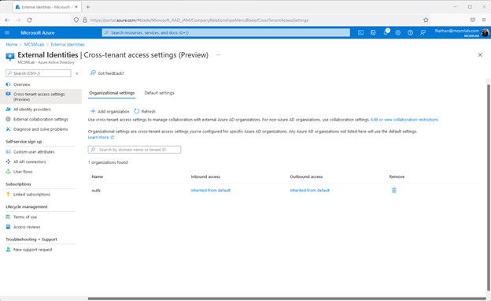491x301 pixels.
Task: Close the External Identities browser tab
Action: click(x=76, y=7)
